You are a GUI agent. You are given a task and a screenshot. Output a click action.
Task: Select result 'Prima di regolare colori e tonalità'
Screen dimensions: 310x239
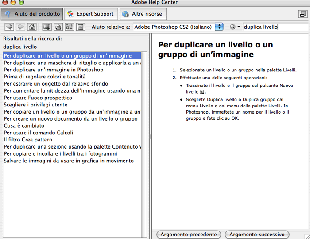point(72,77)
